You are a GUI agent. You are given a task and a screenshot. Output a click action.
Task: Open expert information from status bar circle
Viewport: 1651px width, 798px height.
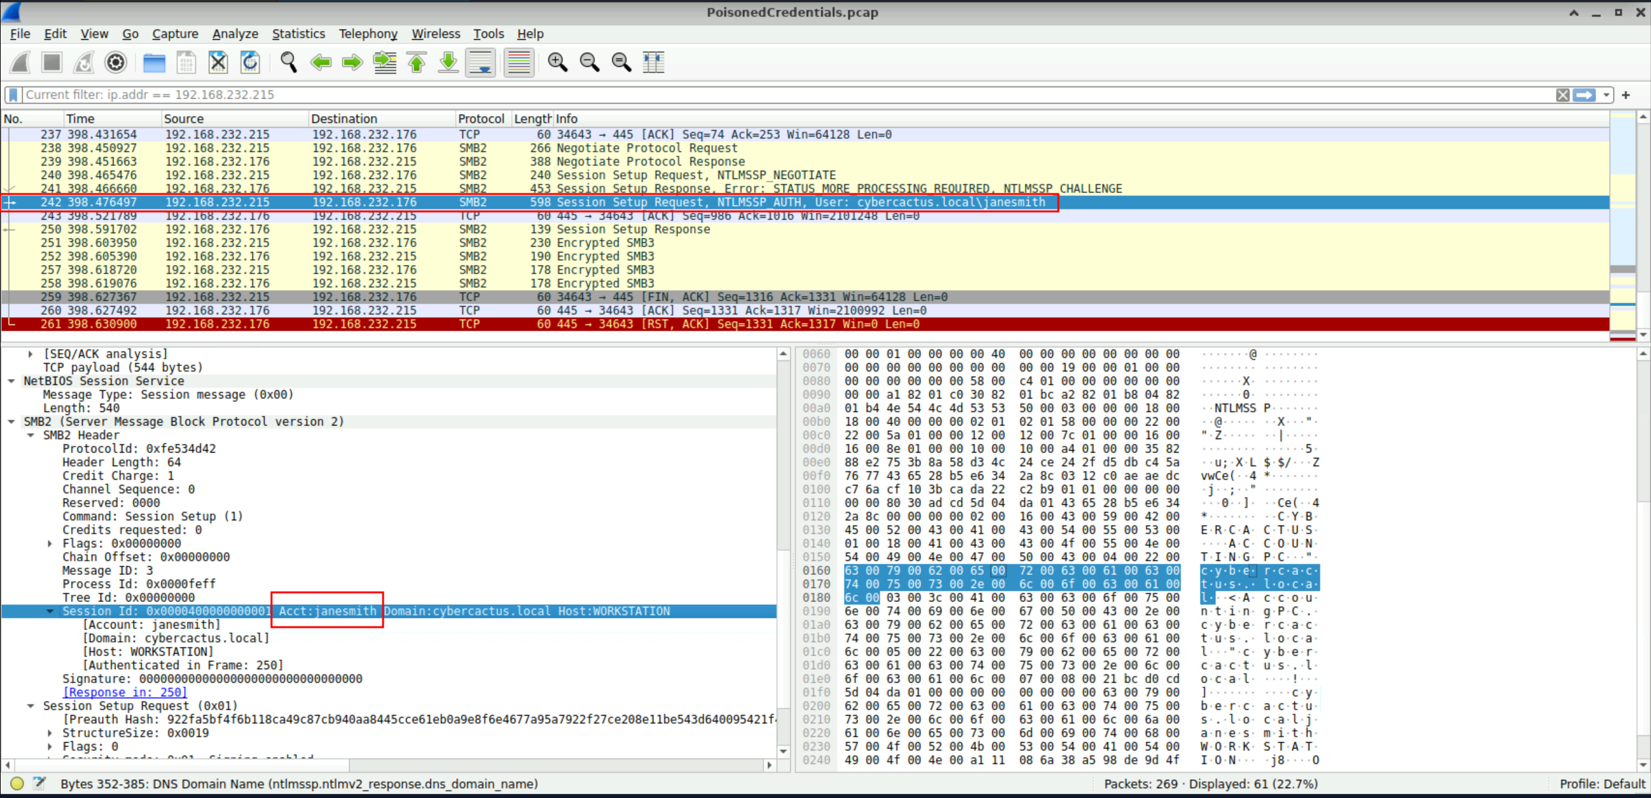point(17,784)
